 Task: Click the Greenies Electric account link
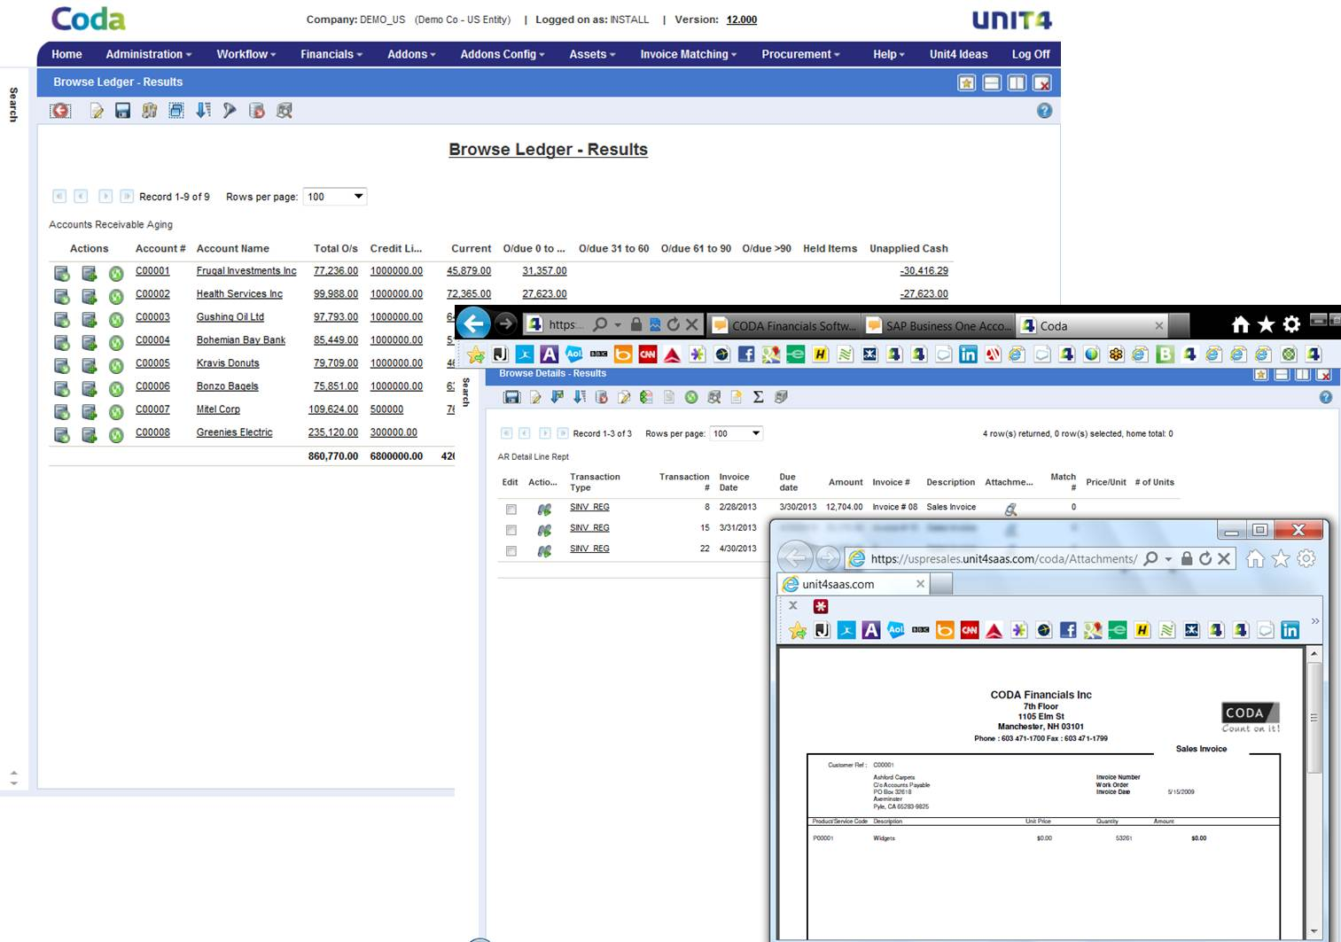(x=234, y=432)
